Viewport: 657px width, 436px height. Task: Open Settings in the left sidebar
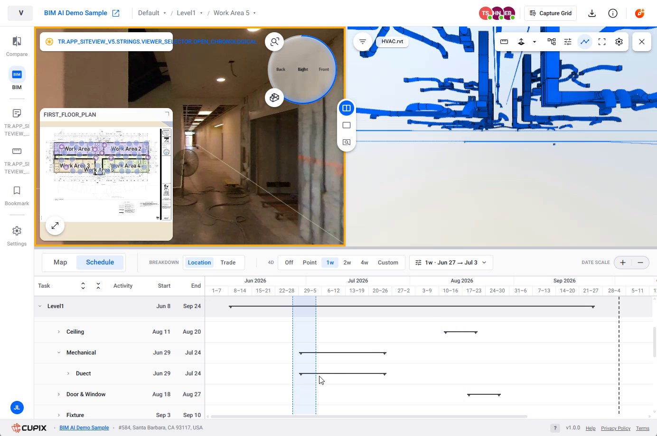pyautogui.click(x=17, y=236)
